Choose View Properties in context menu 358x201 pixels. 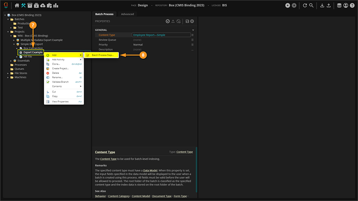tap(64, 102)
